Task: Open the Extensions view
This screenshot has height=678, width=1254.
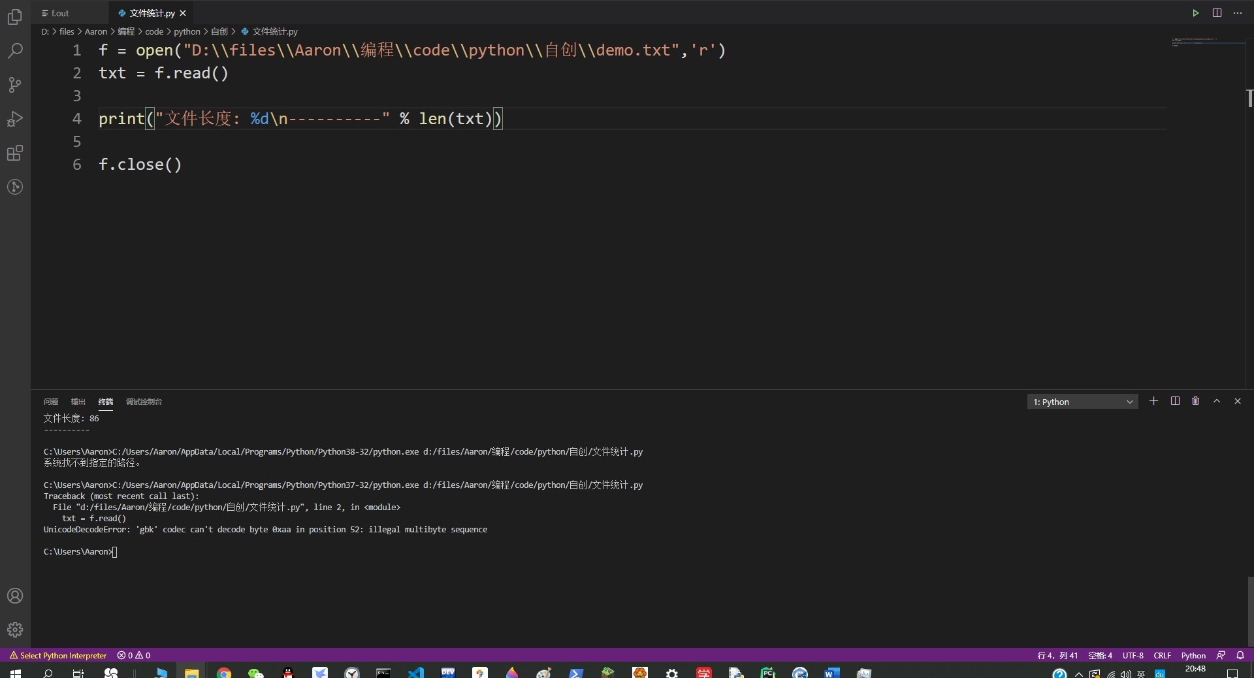Action: (x=15, y=153)
